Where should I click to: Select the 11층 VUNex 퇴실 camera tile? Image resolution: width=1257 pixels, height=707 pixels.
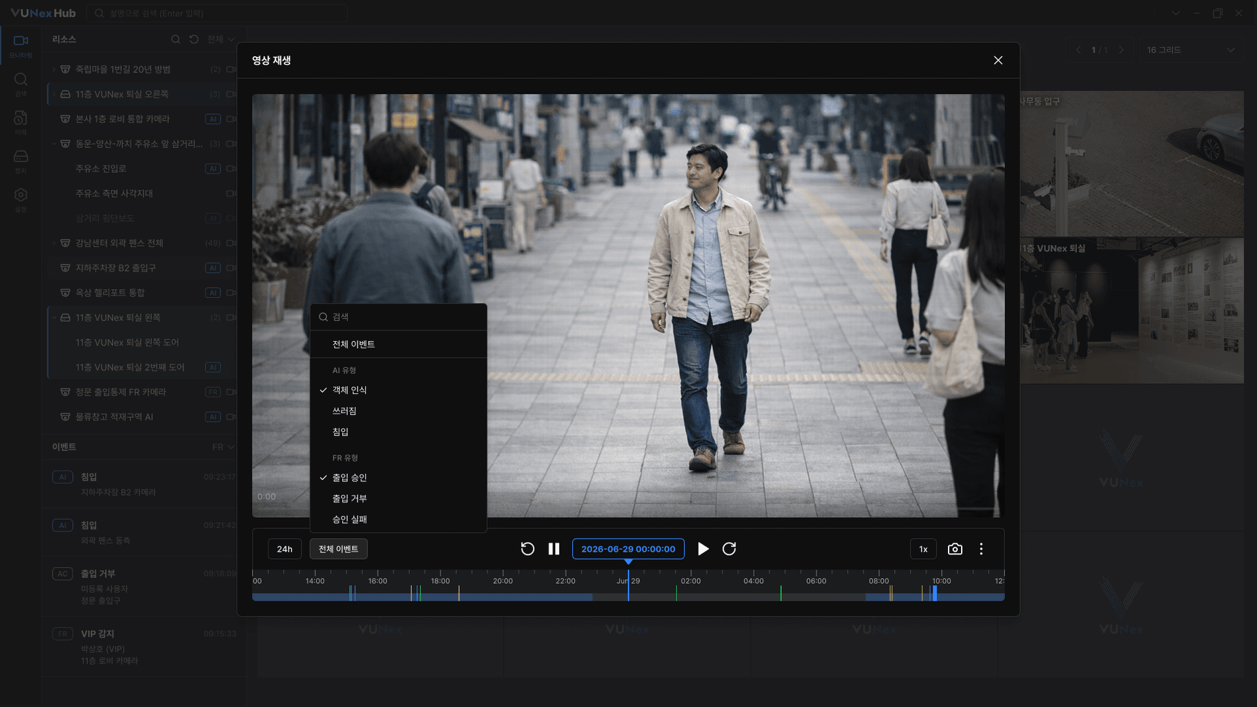pos(1131,311)
